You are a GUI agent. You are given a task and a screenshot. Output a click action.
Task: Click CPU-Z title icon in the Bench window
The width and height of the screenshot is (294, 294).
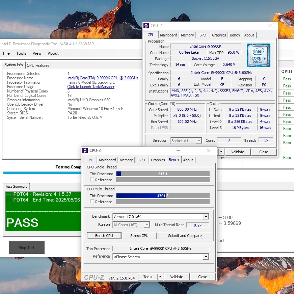point(85,151)
